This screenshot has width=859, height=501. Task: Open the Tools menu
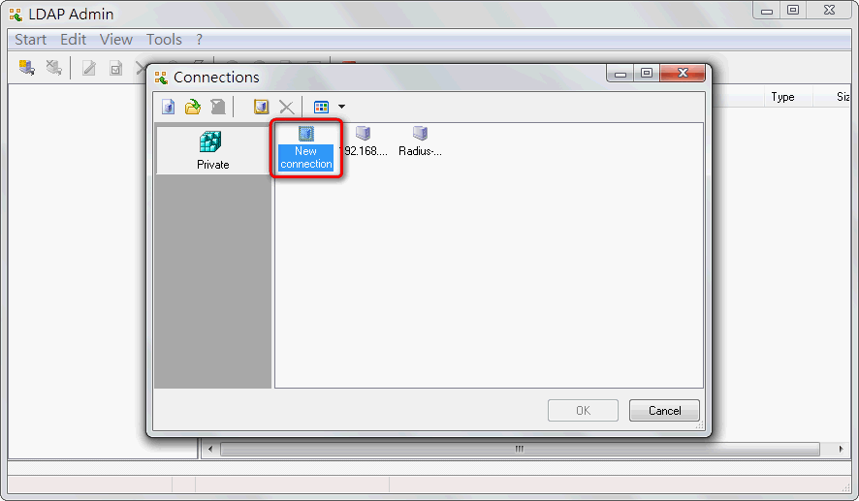(164, 40)
